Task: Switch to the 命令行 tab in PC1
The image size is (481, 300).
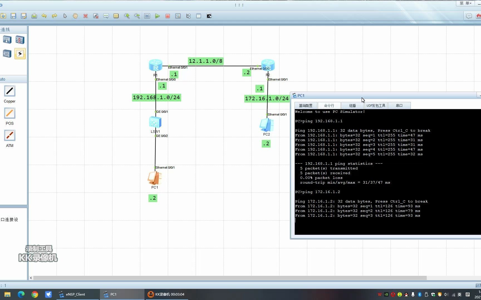Action: 329,105
